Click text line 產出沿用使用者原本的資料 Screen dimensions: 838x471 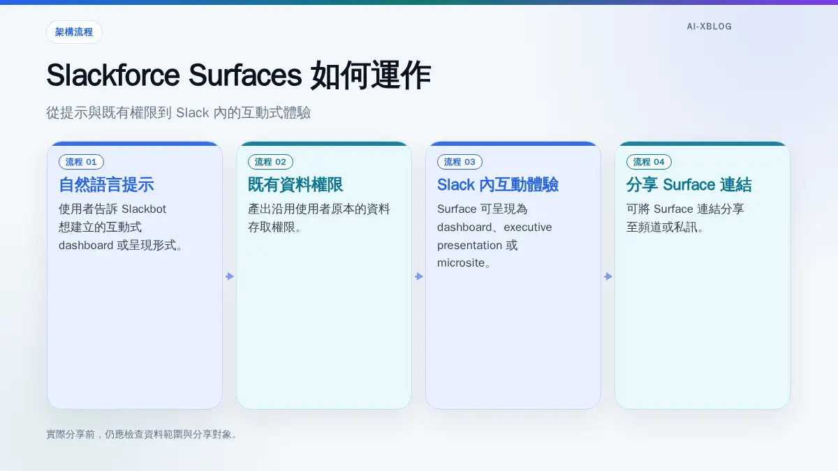pos(319,209)
